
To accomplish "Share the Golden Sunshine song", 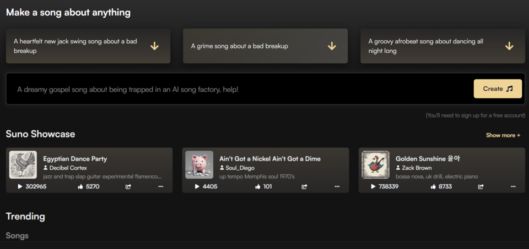I will tap(481, 186).
